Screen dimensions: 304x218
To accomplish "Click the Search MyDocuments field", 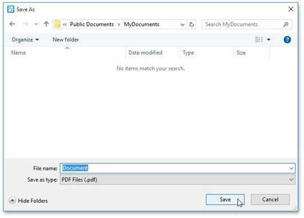I will coord(247,24).
